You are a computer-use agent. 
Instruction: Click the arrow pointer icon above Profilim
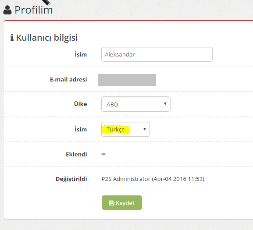[46, 2]
